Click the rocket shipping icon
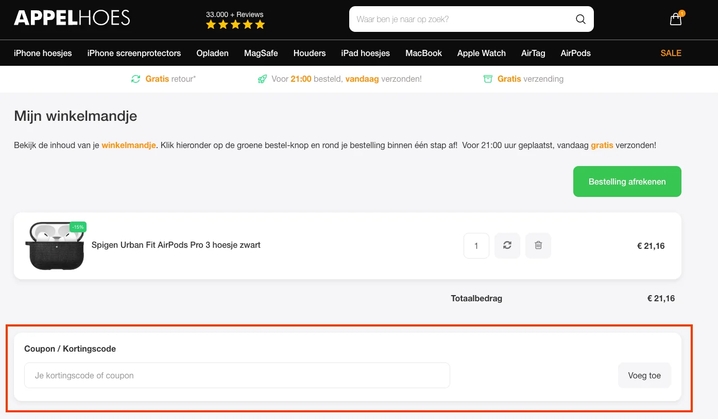 click(x=262, y=79)
